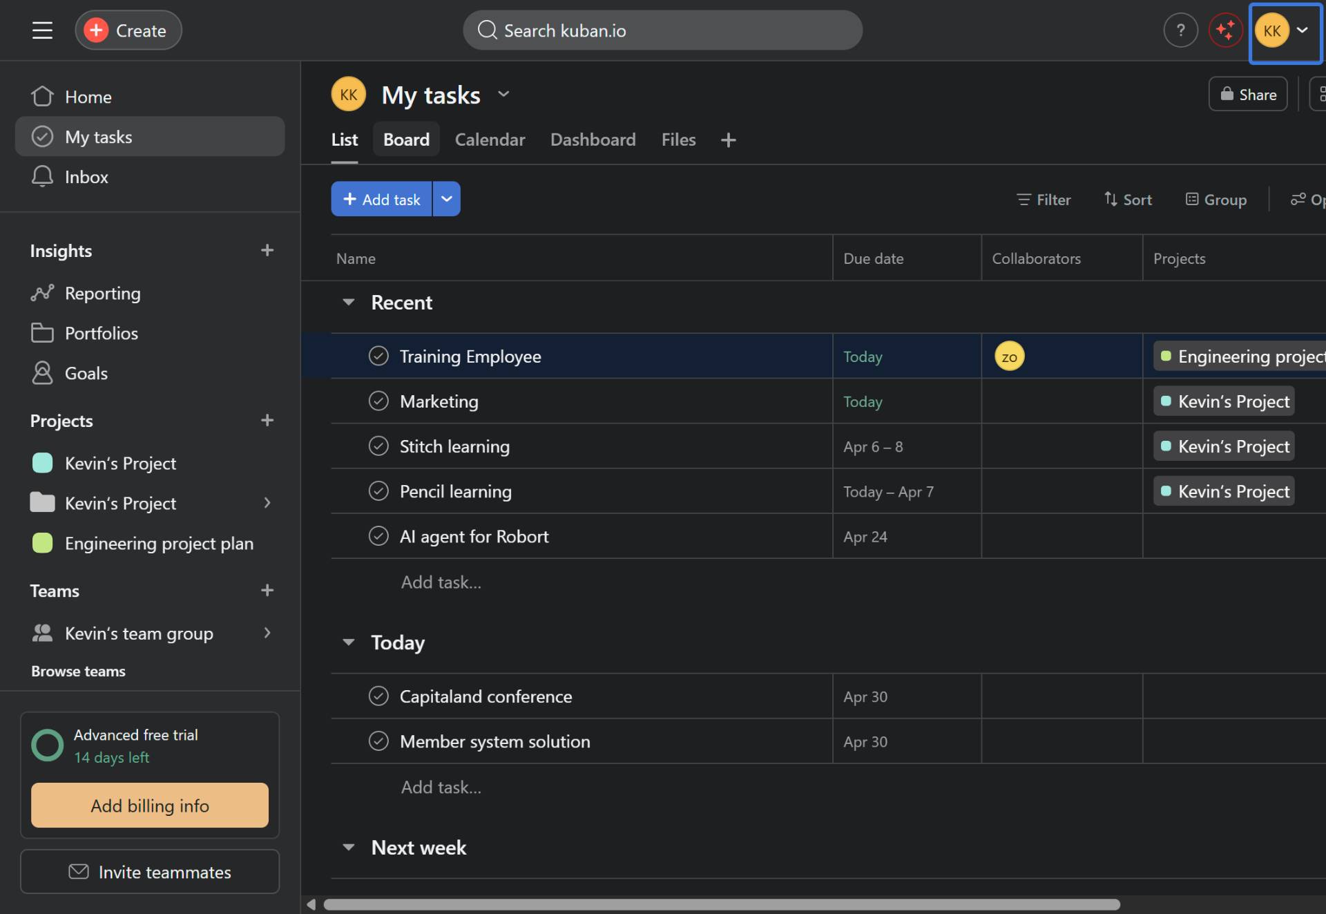1326x914 pixels.
Task: Collapse the Today section
Action: [349, 642]
